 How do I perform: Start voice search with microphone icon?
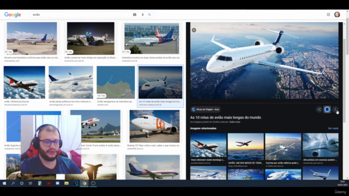click(x=143, y=15)
